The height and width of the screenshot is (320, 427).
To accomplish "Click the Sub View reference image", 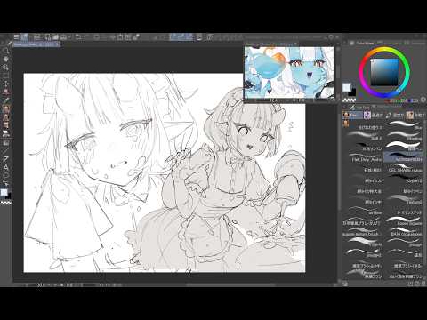I will [x=289, y=72].
